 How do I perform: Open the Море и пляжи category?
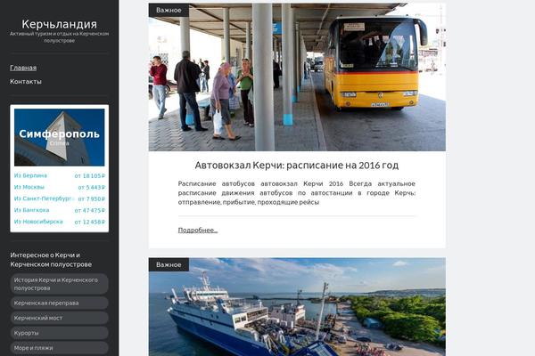[x=60, y=348]
